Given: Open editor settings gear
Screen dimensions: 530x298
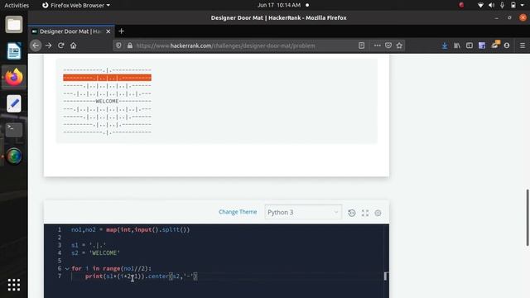Looking at the screenshot, I should tap(378, 213).
